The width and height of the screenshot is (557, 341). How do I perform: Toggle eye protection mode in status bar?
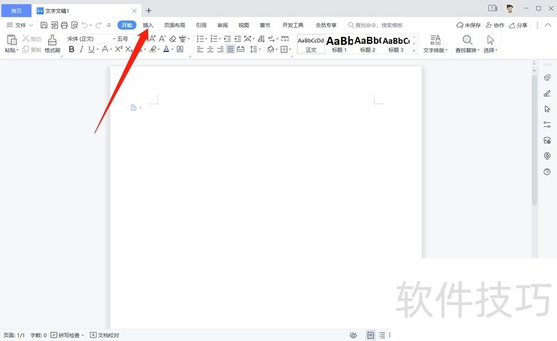click(353, 335)
